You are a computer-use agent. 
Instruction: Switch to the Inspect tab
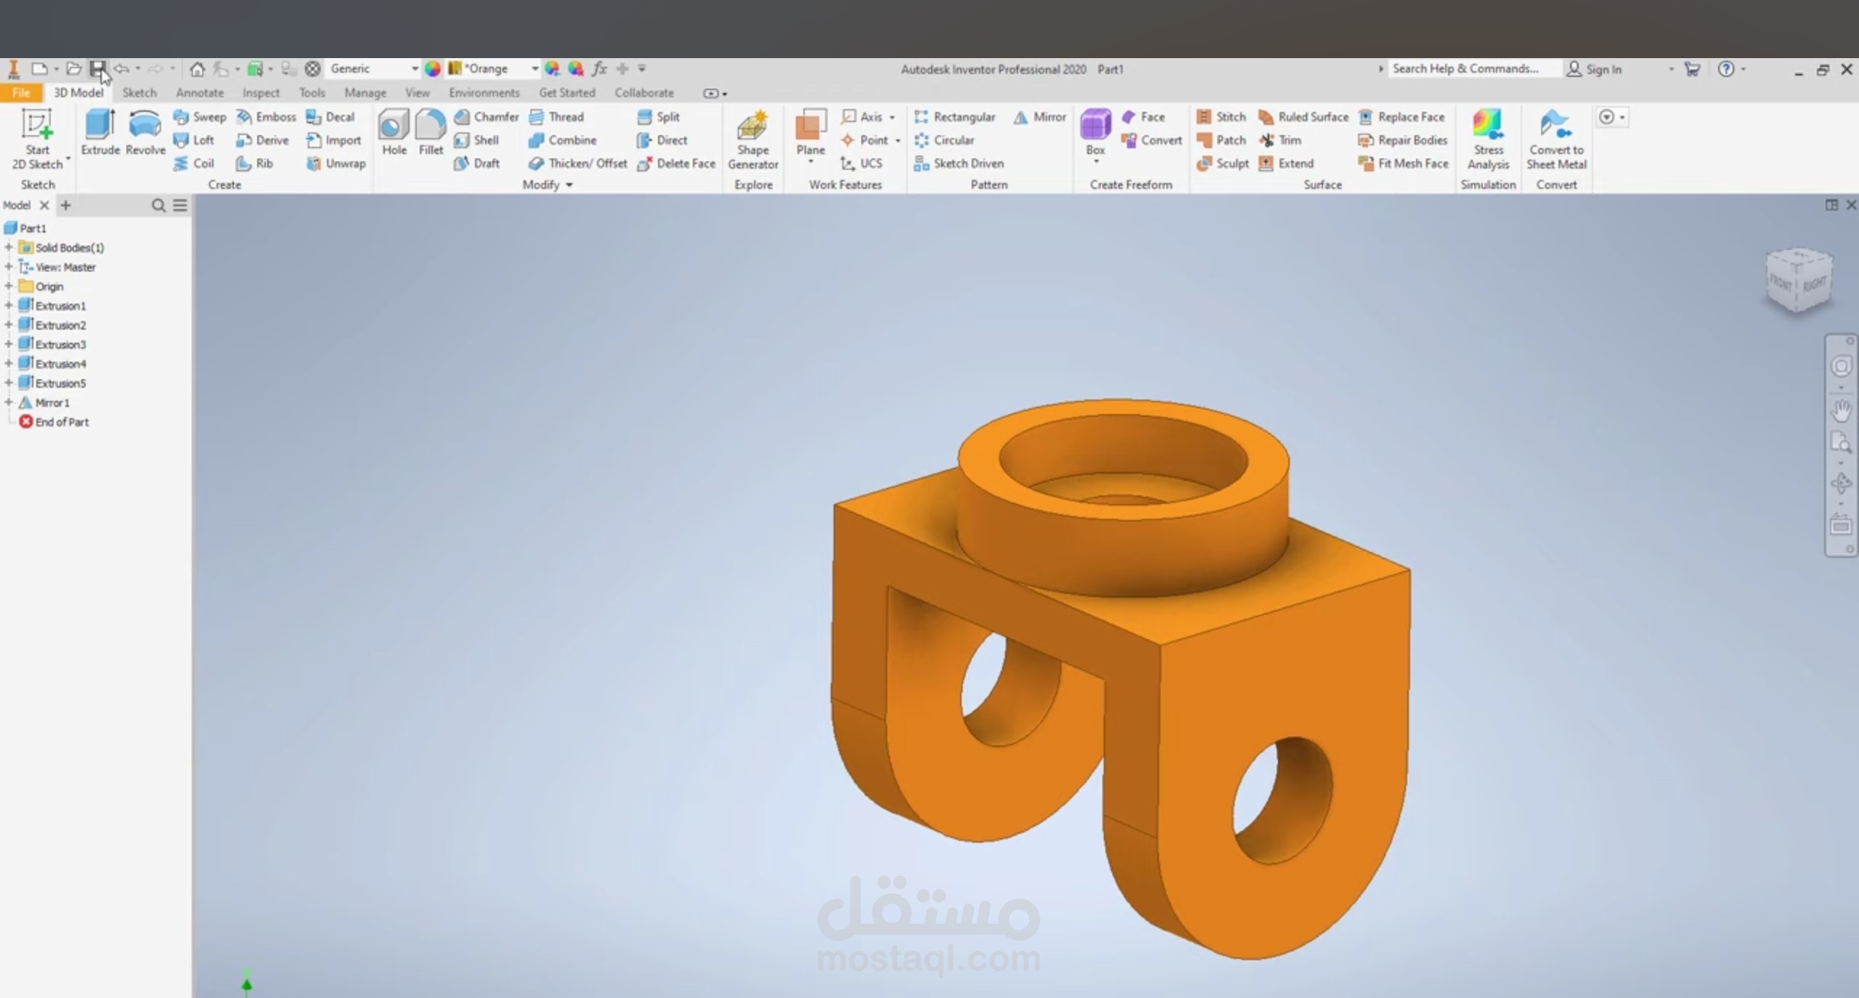pyautogui.click(x=261, y=93)
